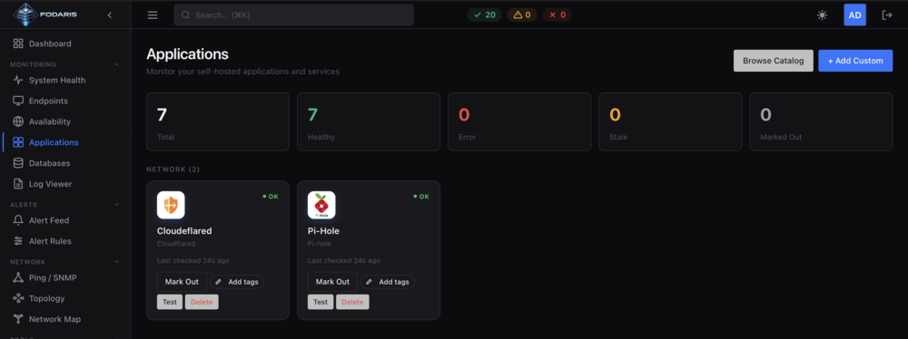Click the Network Map icon
Image resolution: width=908 pixels, height=339 pixels.
tap(18, 319)
